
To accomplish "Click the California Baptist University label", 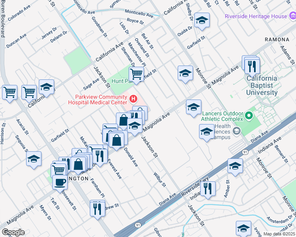I will point(262,85).
